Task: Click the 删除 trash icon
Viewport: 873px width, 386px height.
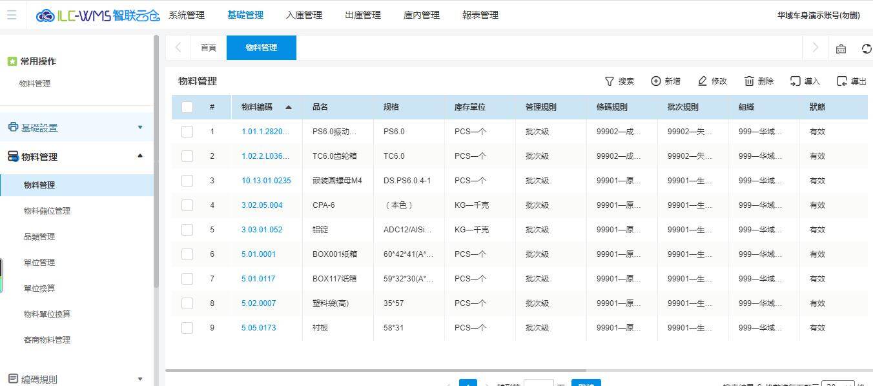Action: (749, 81)
